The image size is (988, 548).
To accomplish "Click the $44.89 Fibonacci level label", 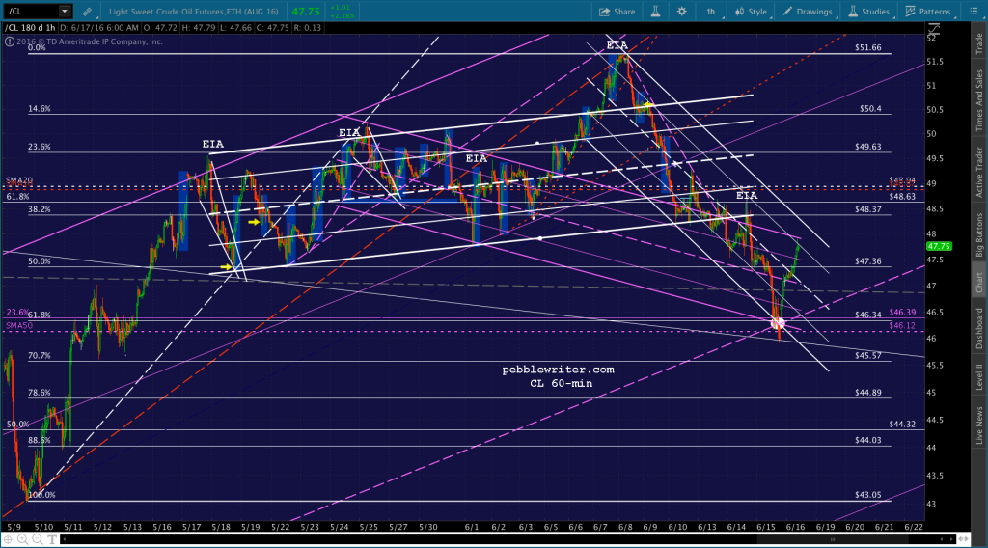I will click(868, 393).
